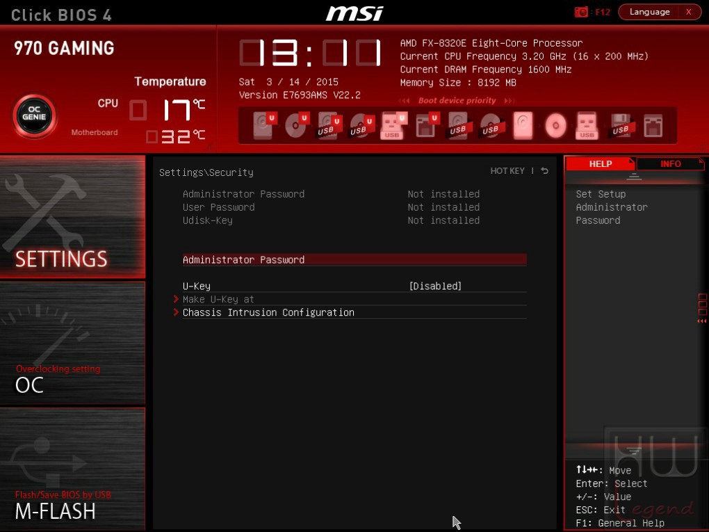709x532 pixels.
Task: Change U-Key [Disabled] value
Action: pyautogui.click(x=435, y=286)
